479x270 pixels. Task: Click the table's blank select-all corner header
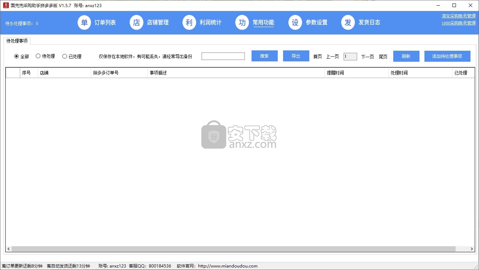(x=13, y=73)
